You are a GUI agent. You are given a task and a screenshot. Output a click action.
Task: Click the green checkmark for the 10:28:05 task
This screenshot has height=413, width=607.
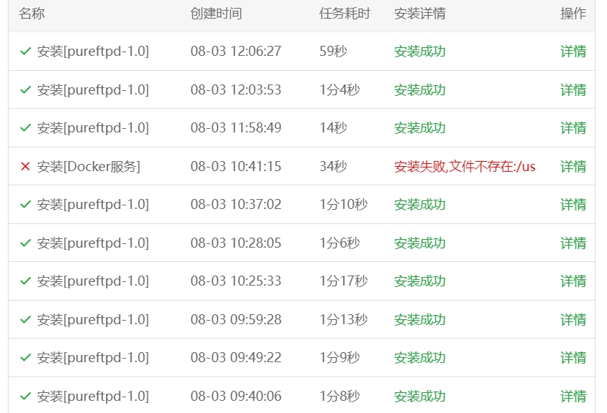click(26, 243)
